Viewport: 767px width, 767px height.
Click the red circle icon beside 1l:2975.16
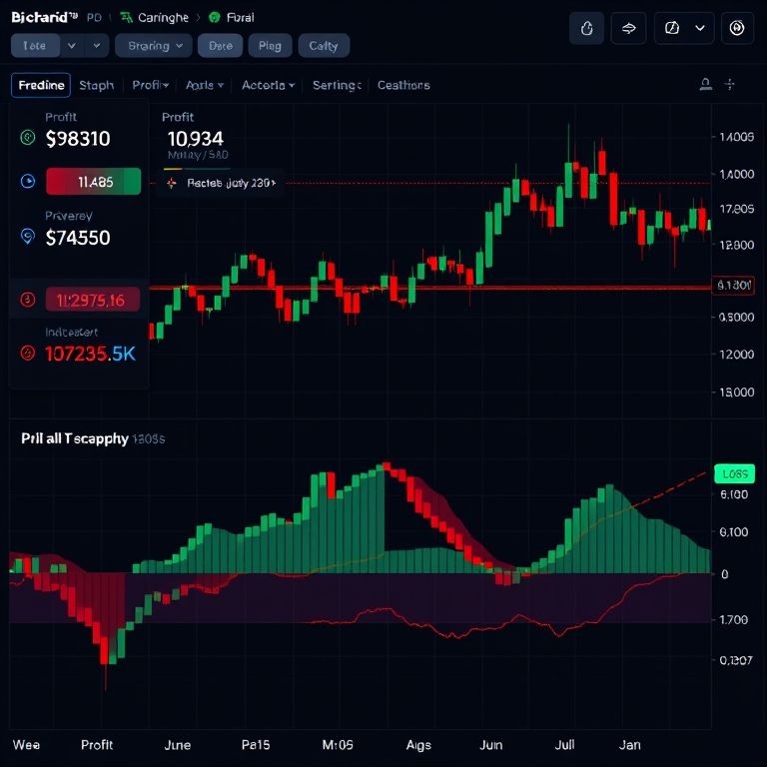click(x=28, y=299)
